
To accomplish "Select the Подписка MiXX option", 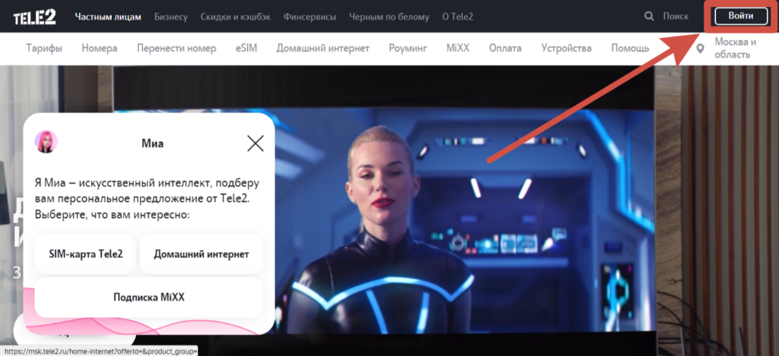I will [149, 298].
